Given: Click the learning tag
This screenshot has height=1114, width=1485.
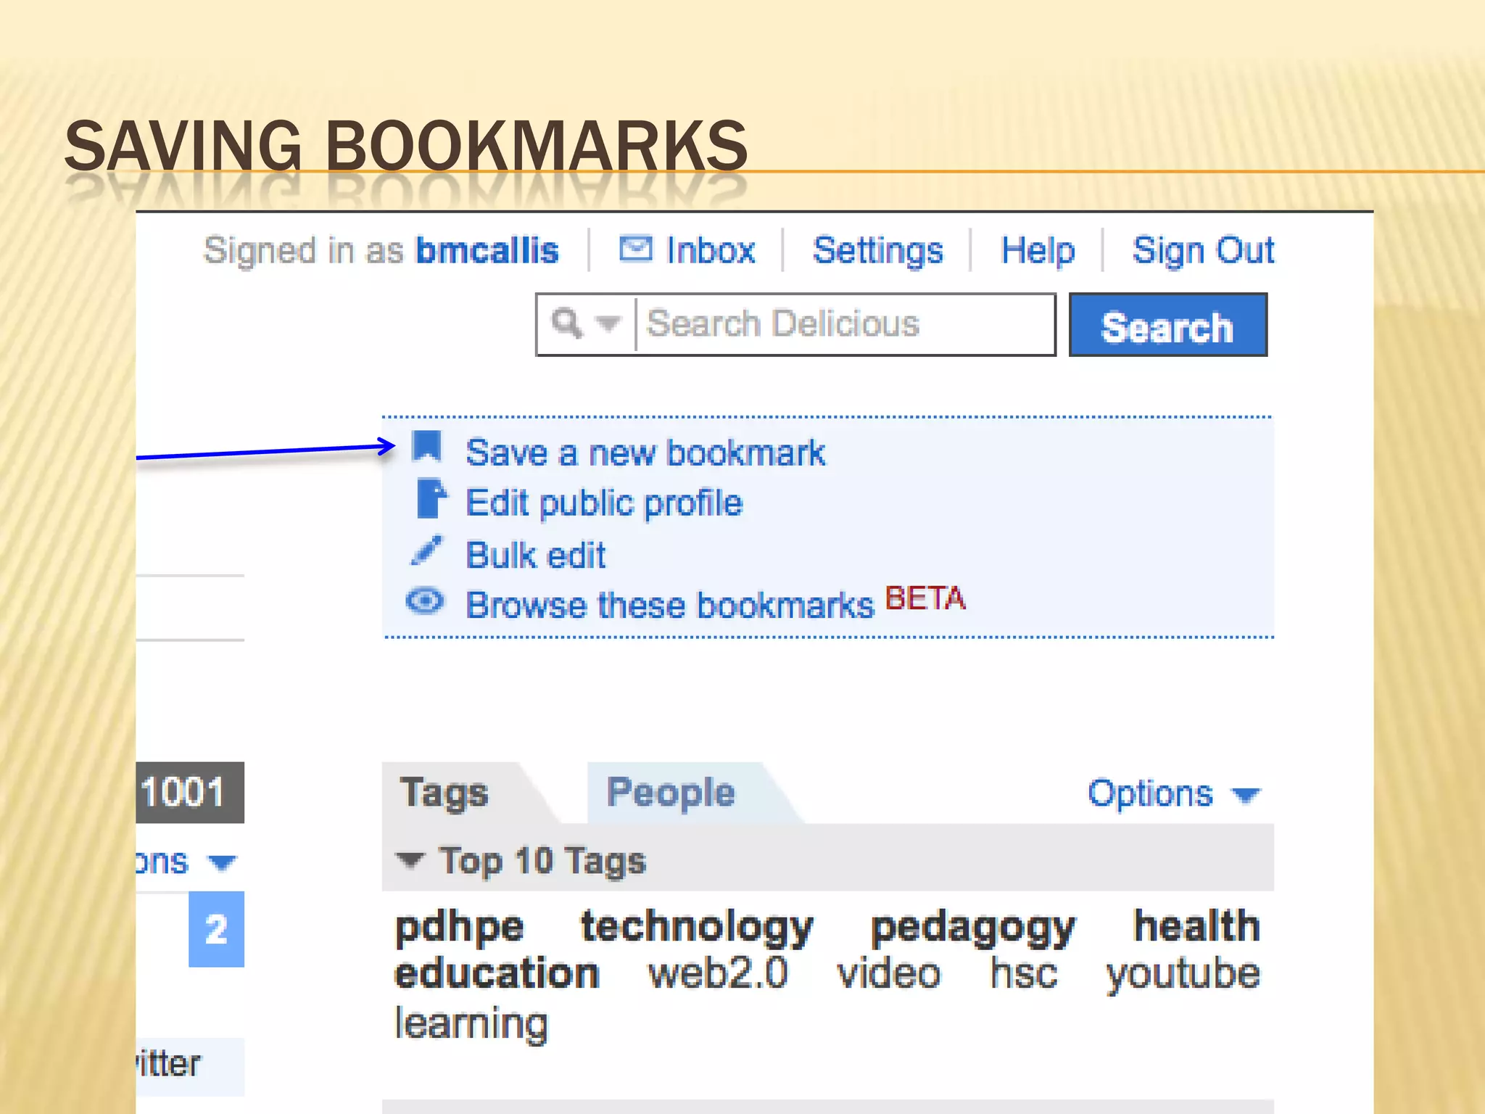Looking at the screenshot, I should (x=471, y=1024).
